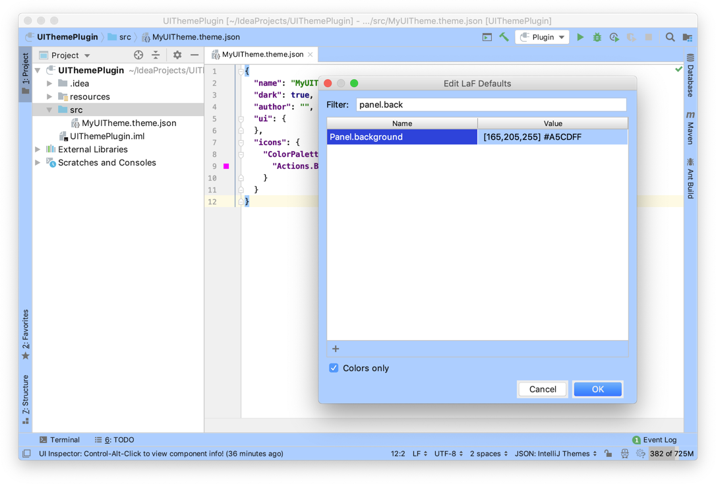Open the Plugin run configuration dropdown
The image size is (716, 484).
543,38
